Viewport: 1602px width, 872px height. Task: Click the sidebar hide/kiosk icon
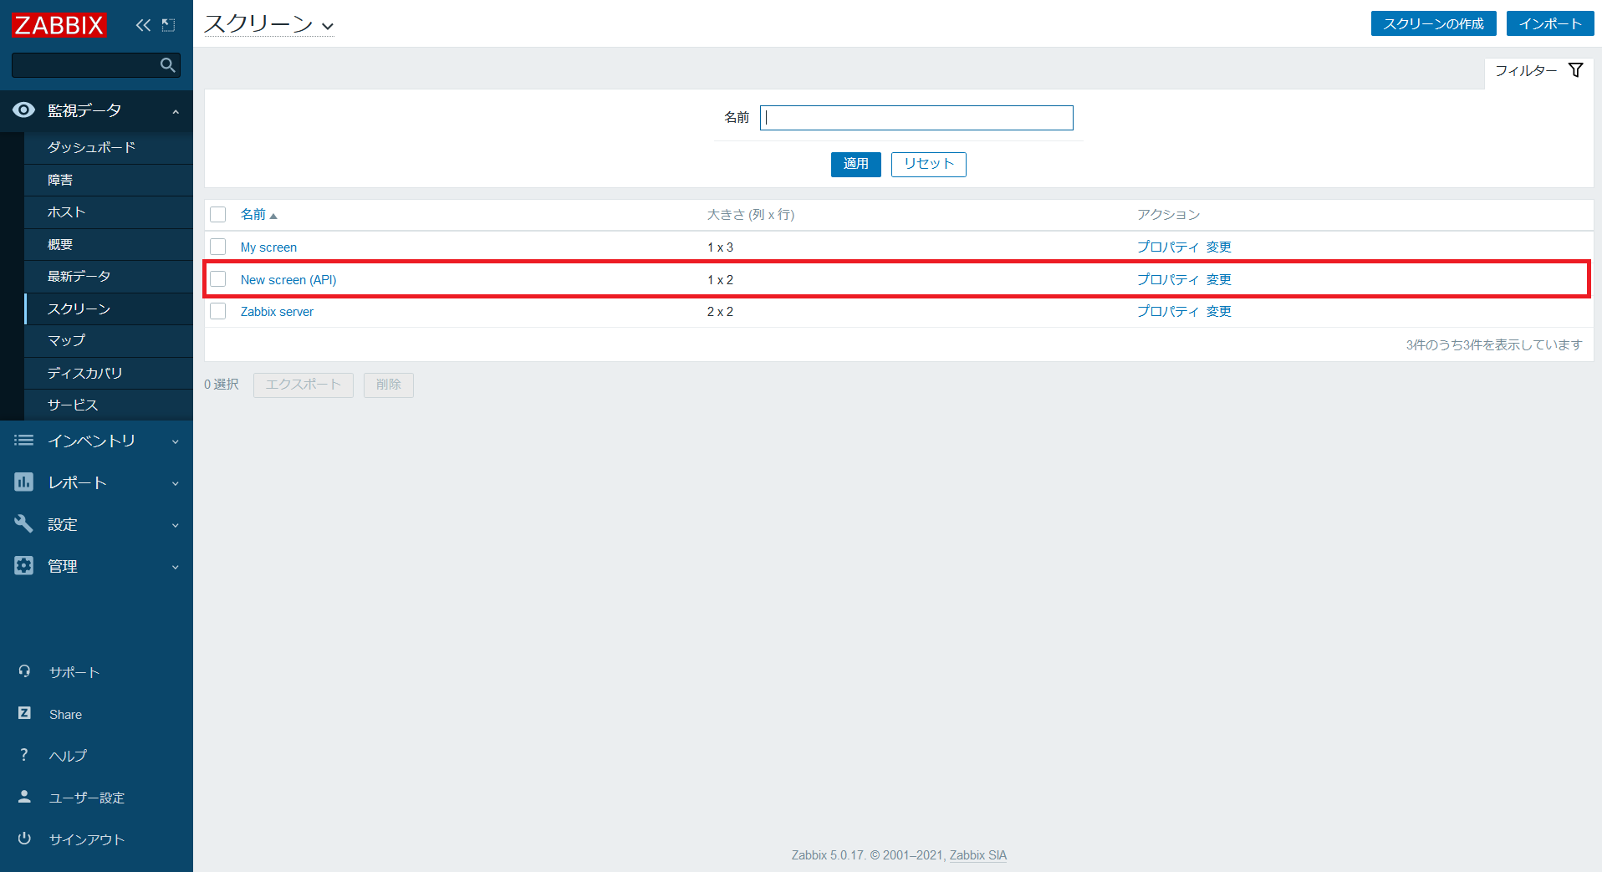tap(168, 25)
